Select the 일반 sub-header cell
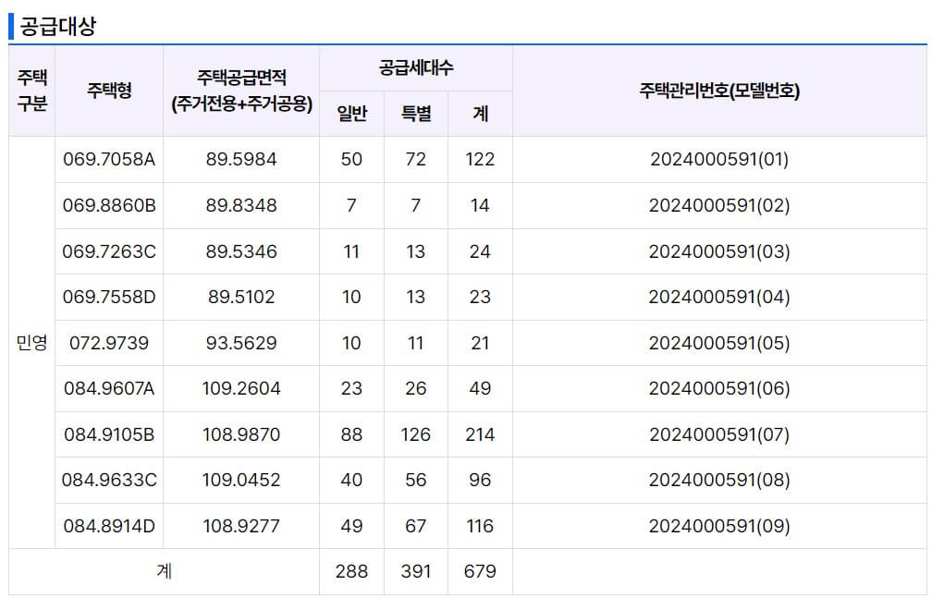 coord(350,113)
